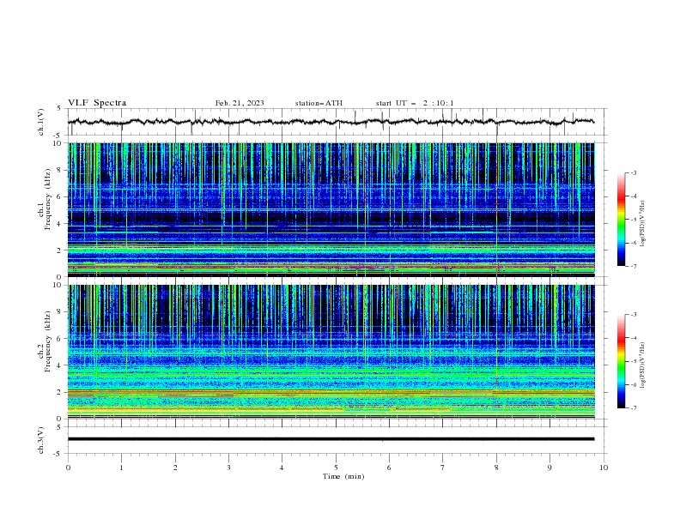Click the "-3" label on ch.1 color bar

633,173
